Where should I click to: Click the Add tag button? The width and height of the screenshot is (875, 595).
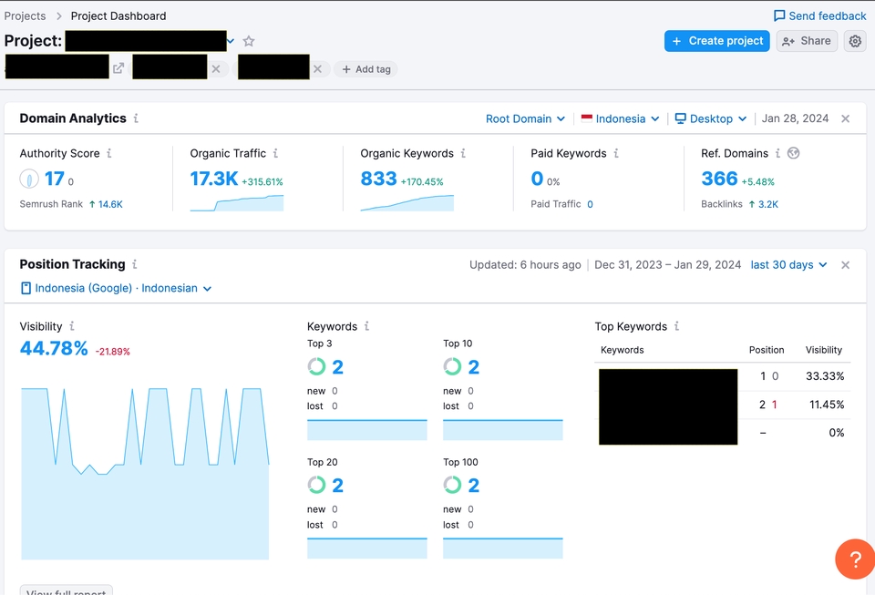[x=366, y=69]
